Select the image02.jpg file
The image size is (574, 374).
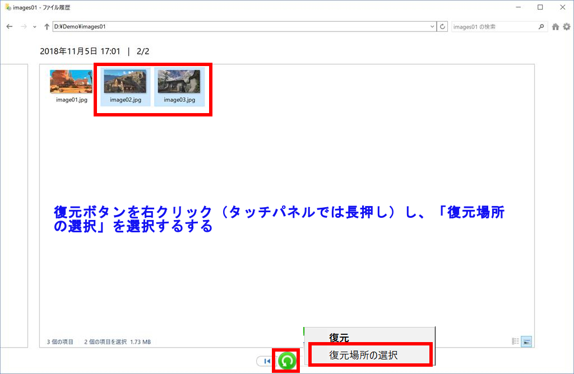pyautogui.click(x=126, y=86)
